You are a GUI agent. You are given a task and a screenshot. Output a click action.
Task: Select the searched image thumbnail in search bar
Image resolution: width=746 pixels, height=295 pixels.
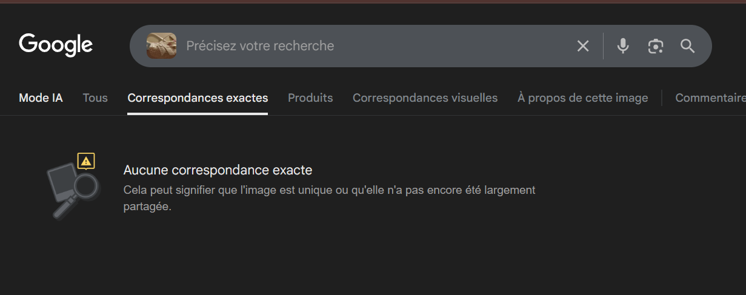[161, 46]
